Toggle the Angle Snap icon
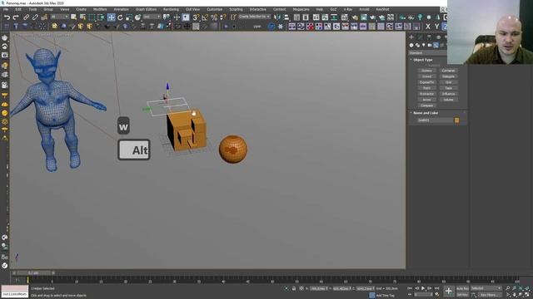The height and width of the screenshot is (299, 533). (205, 17)
